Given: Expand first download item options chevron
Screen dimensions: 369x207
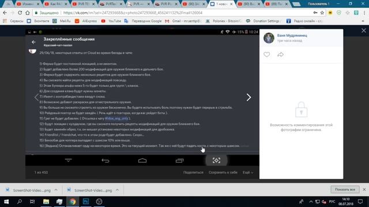Looking at the screenshot, I should coord(56,190).
